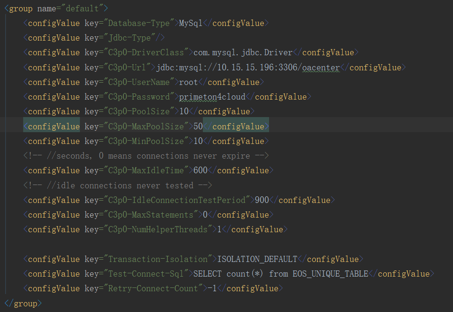Select the 900 IdleConnectionTestPeriod value

(x=262, y=200)
